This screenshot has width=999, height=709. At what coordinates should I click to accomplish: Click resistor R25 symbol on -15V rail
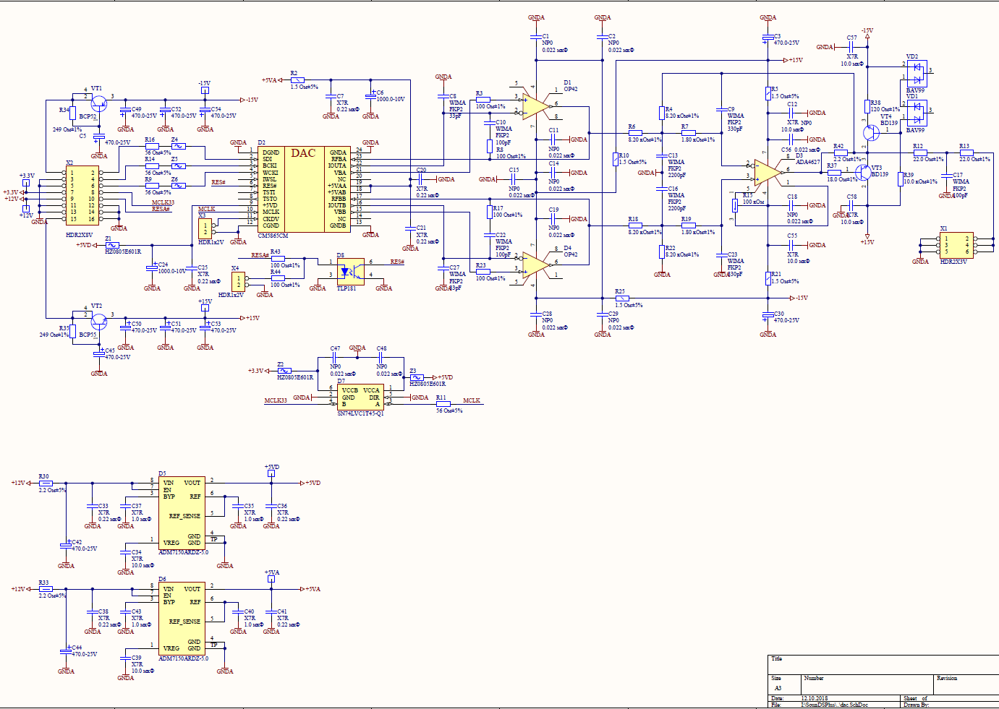pos(622,298)
